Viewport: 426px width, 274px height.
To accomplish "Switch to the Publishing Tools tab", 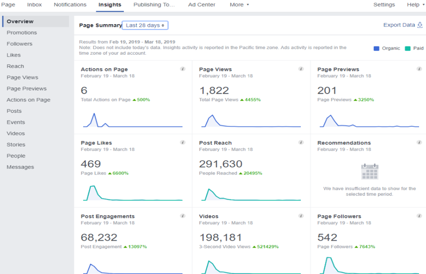I will pyautogui.click(x=154, y=5).
